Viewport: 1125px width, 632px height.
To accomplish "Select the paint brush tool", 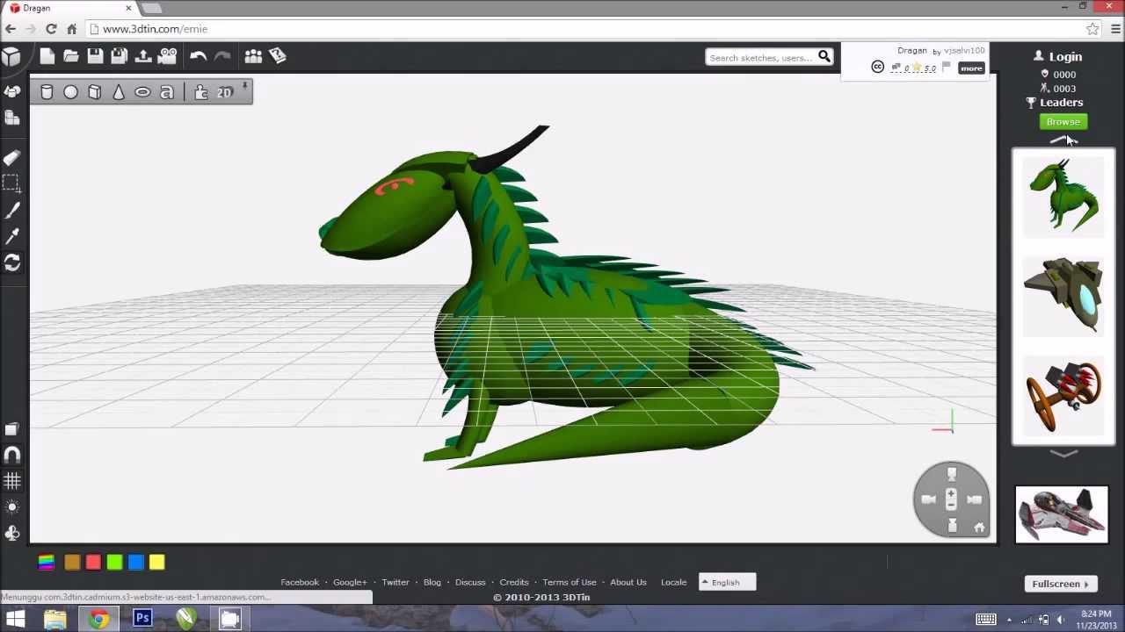I will tap(12, 211).
